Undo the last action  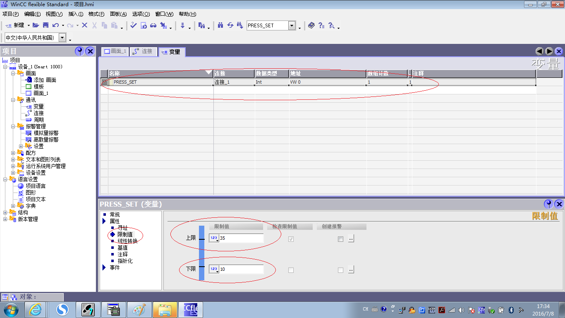[55, 25]
